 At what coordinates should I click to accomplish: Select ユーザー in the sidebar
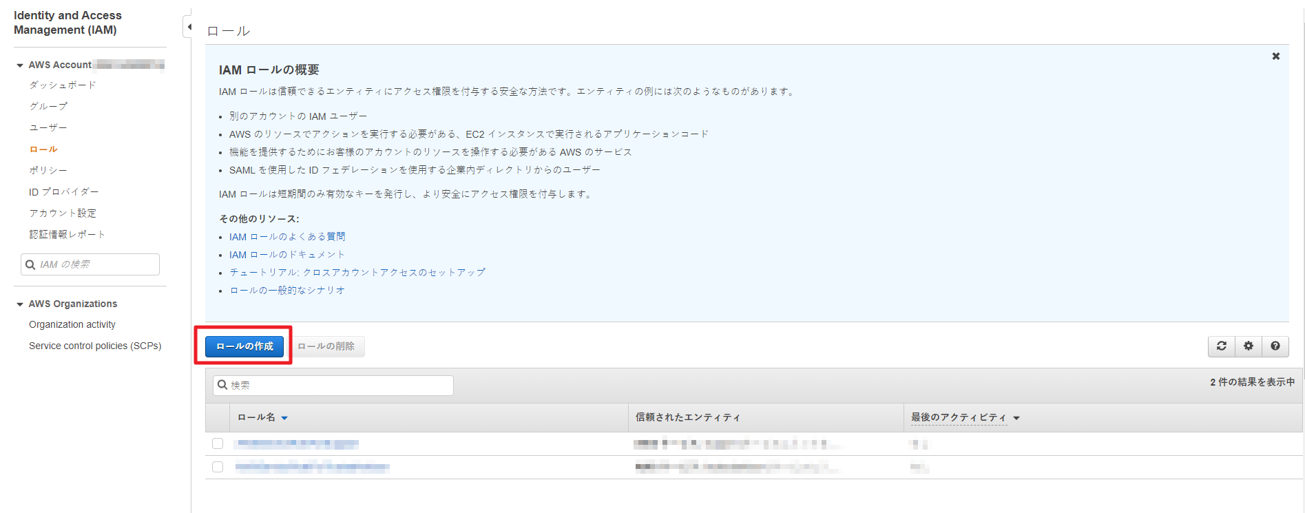point(48,127)
